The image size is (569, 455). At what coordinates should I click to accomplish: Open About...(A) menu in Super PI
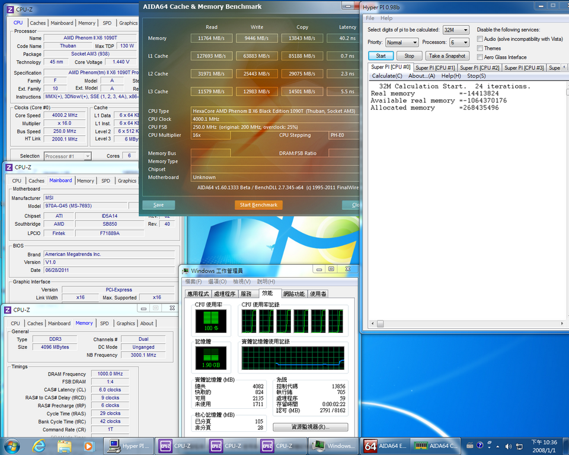421,76
